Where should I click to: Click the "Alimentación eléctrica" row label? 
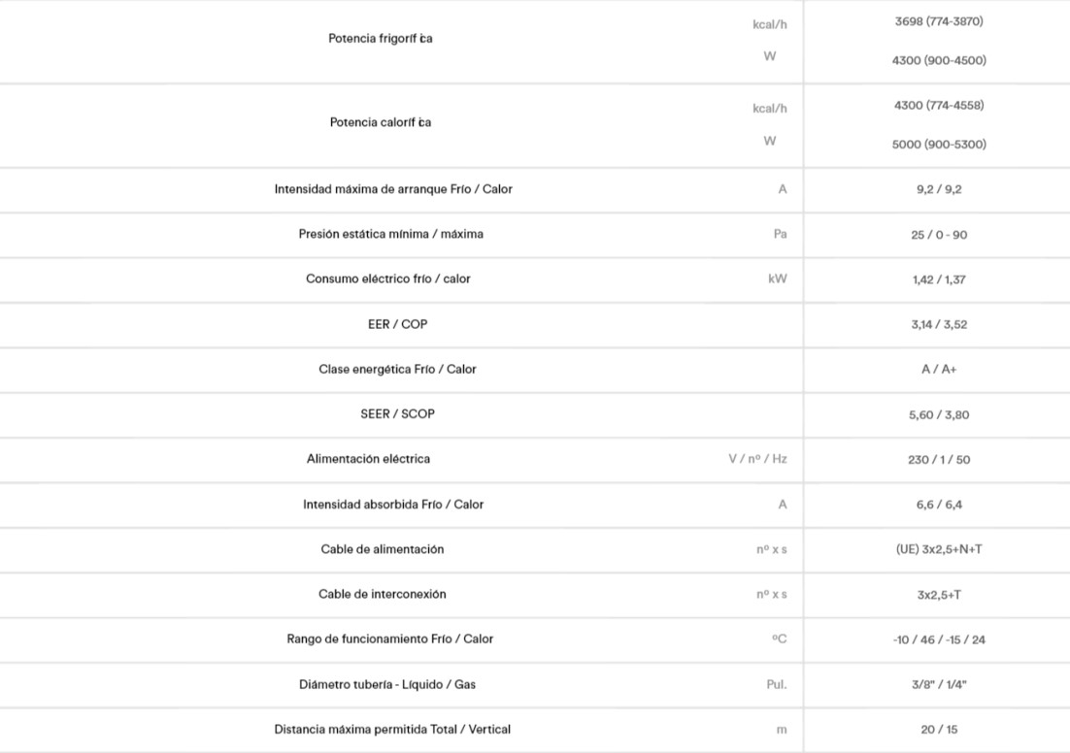(x=368, y=458)
